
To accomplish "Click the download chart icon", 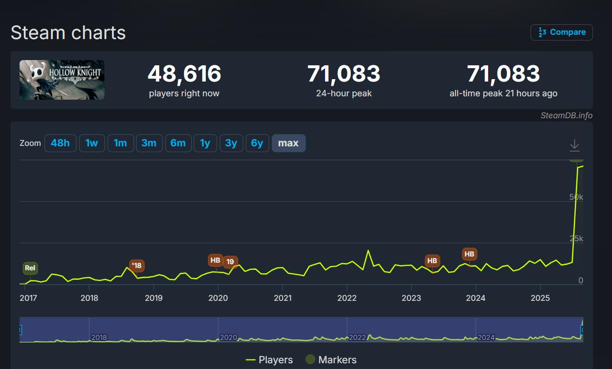I will [x=574, y=145].
